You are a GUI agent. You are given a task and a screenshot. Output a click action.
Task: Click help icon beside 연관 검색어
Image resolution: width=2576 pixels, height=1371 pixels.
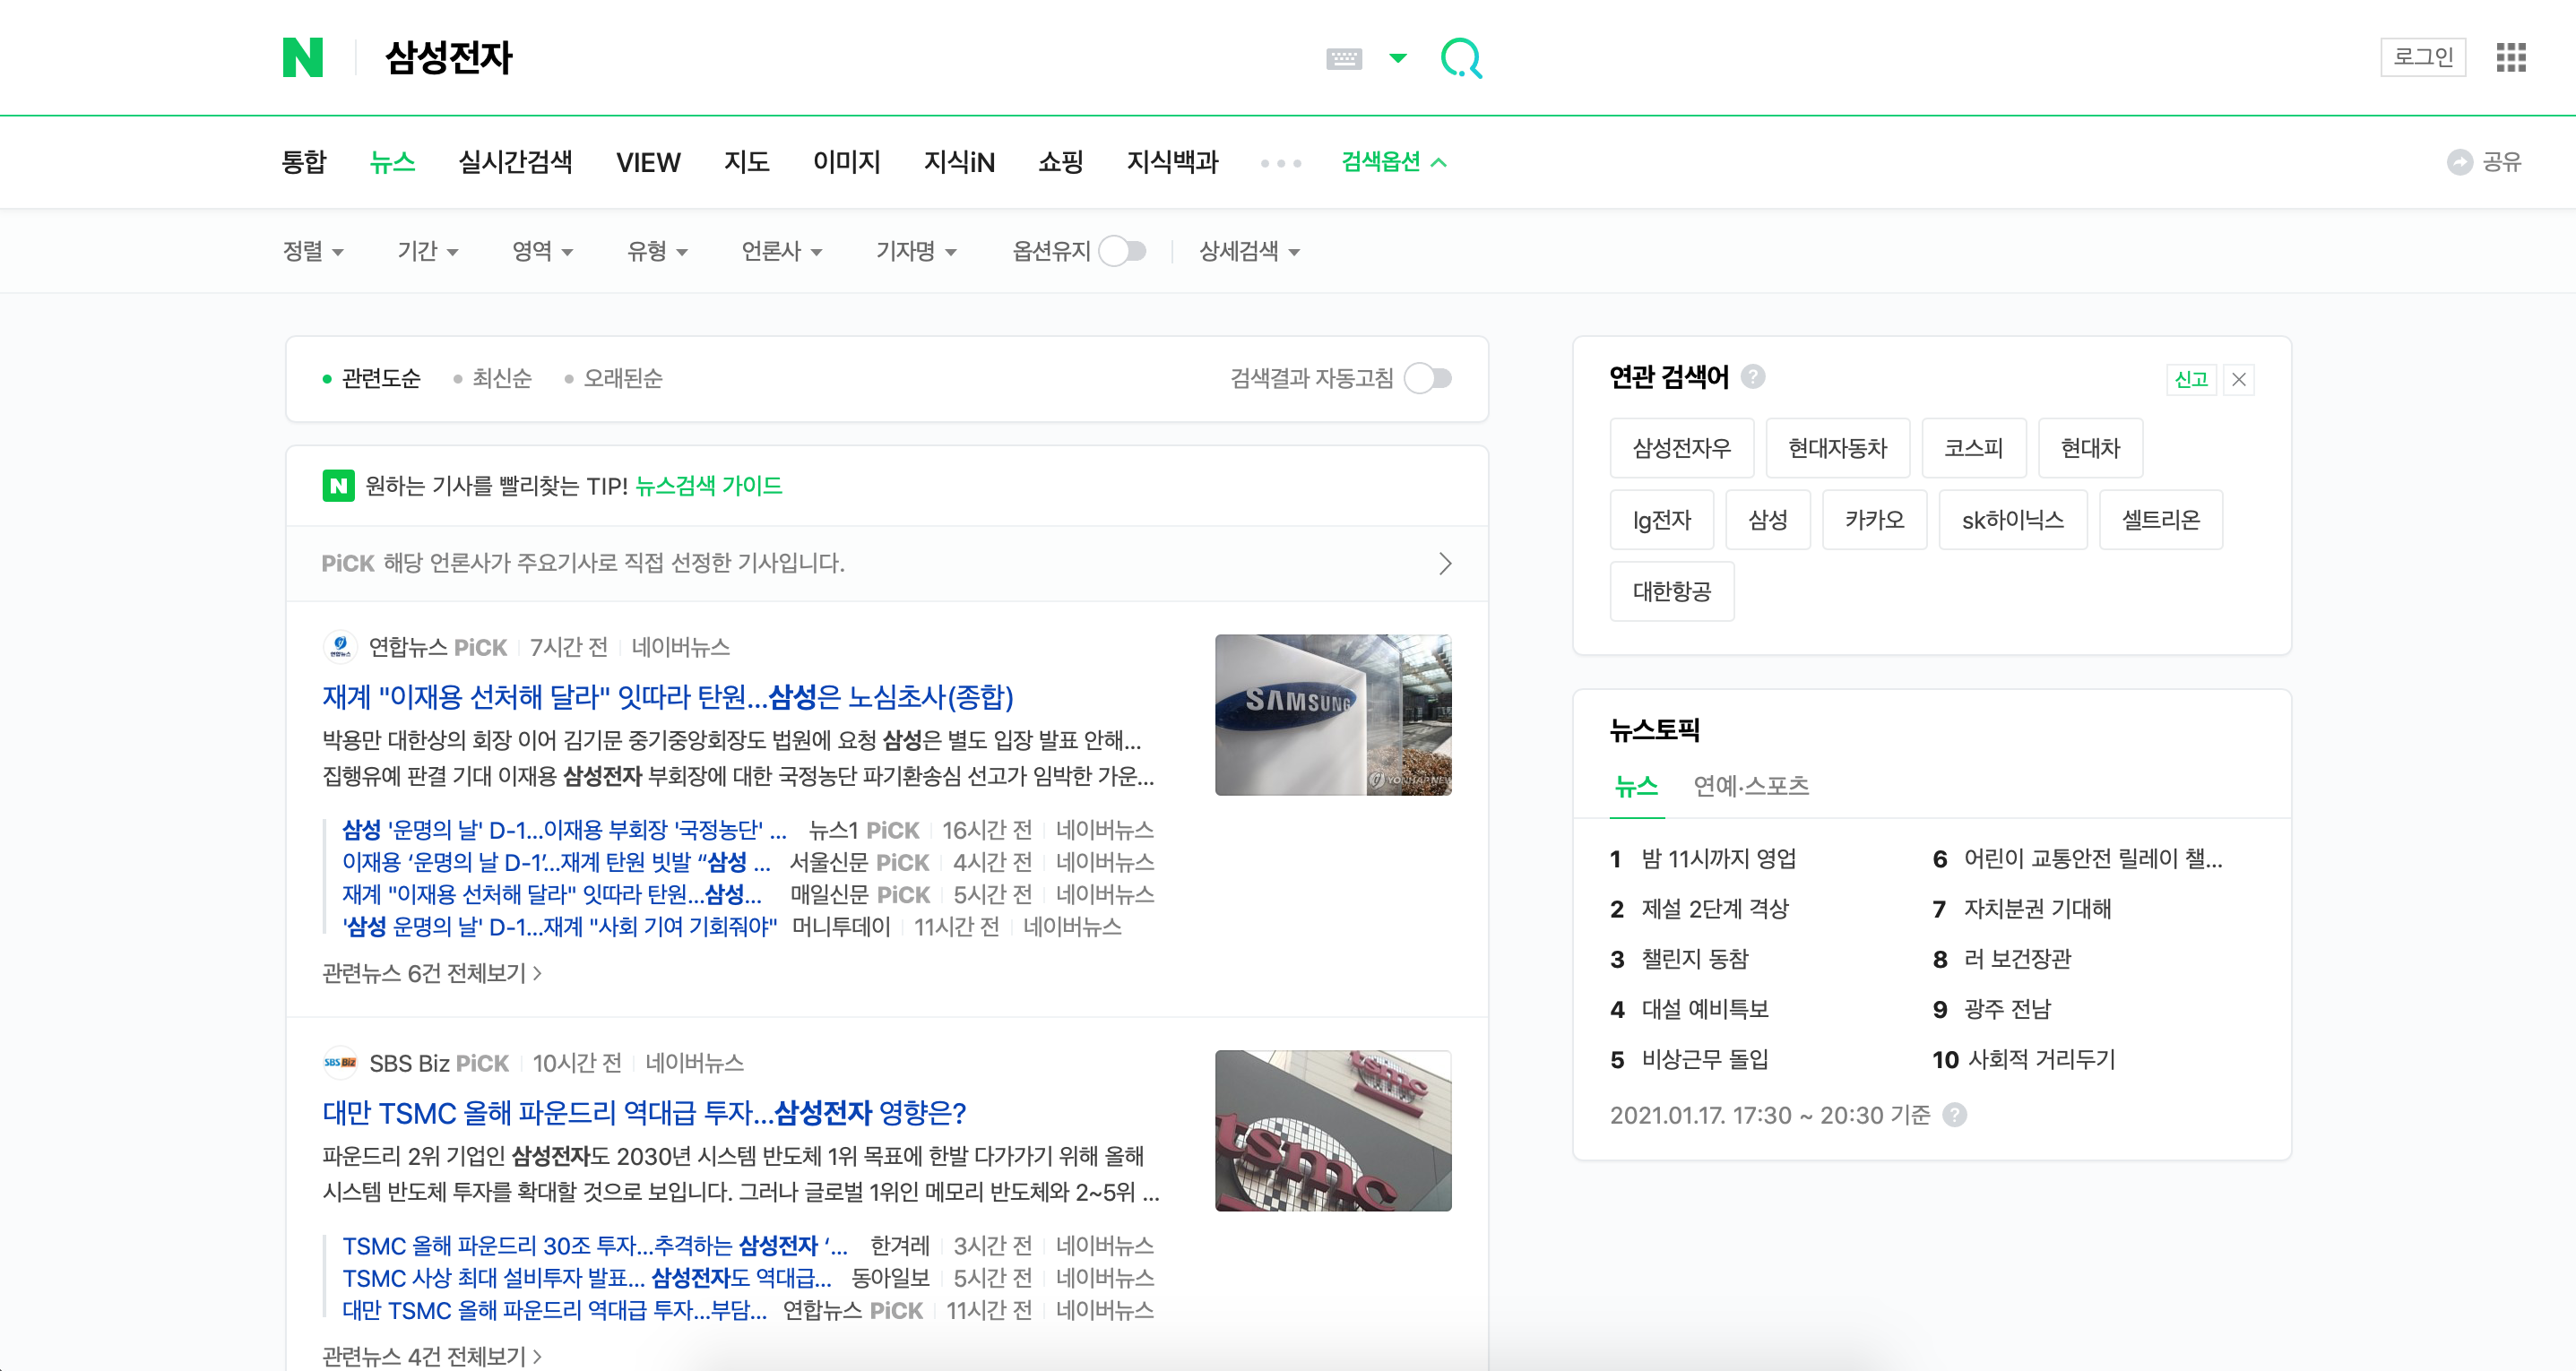click(x=1752, y=376)
